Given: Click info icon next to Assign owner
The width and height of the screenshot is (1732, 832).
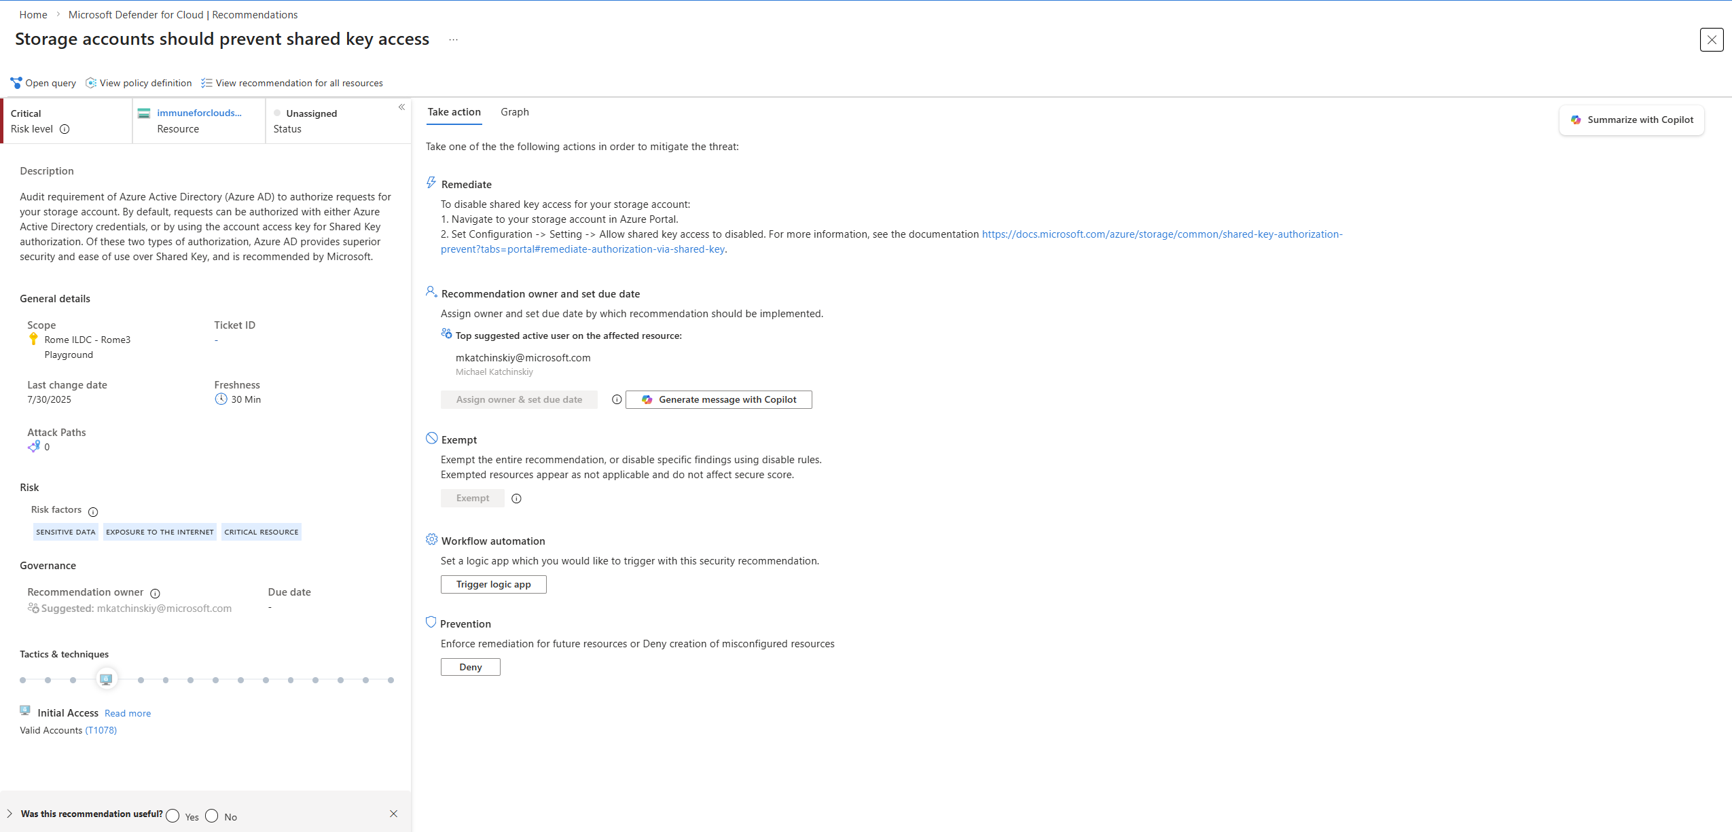Looking at the screenshot, I should pos(617,399).
